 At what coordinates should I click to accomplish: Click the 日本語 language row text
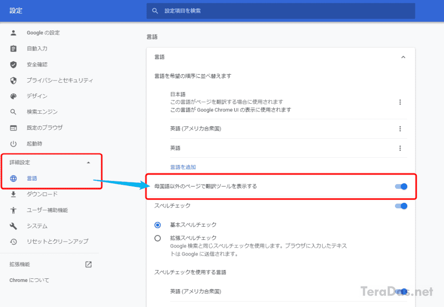pyautogui.click(x=178, y=94)
